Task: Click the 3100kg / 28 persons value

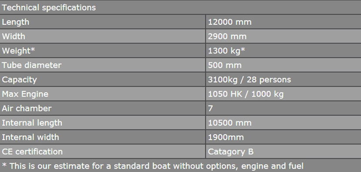Action: click(250, 80)
